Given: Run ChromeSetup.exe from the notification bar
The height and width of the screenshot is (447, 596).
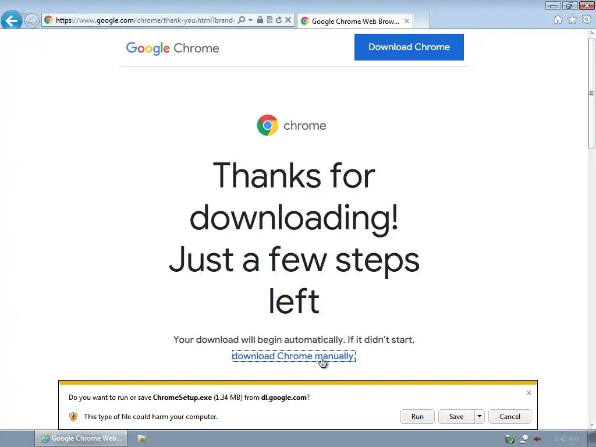Looking at the screenshot, I should [417, 417].
